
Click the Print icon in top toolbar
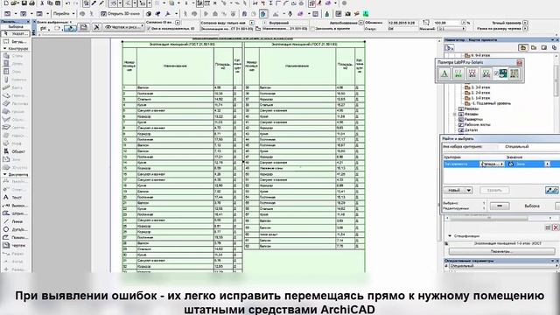point(31,3)
